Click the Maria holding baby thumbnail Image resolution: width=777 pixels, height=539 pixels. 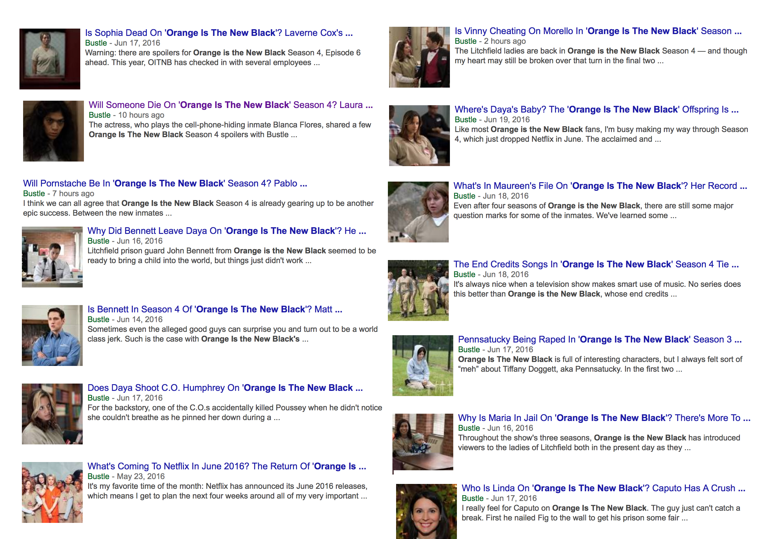[x=423, y=442]
